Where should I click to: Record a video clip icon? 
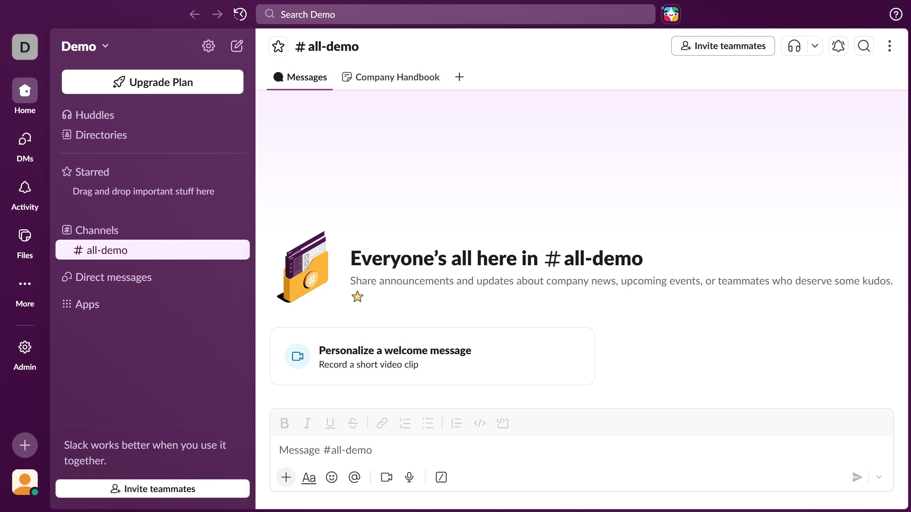coord(386,477)
